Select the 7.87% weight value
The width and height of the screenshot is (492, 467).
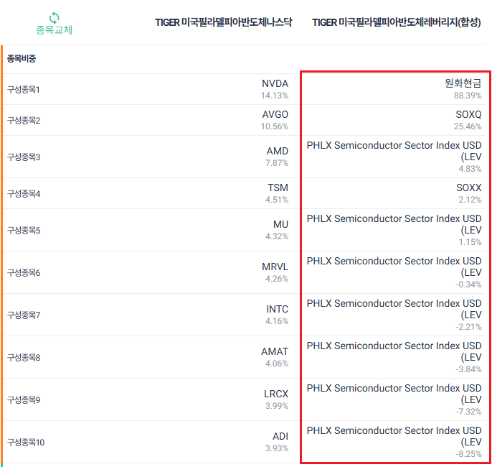click(x=276, y=163)
